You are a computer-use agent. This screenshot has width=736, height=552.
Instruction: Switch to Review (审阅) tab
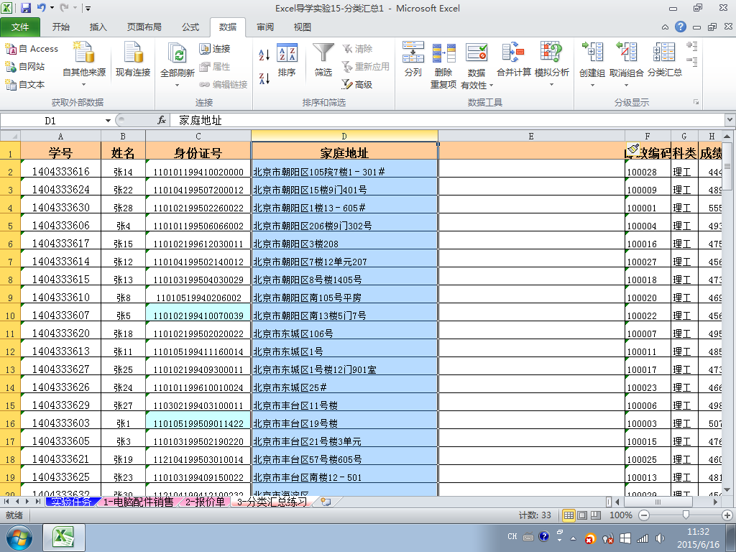point(265,27)
